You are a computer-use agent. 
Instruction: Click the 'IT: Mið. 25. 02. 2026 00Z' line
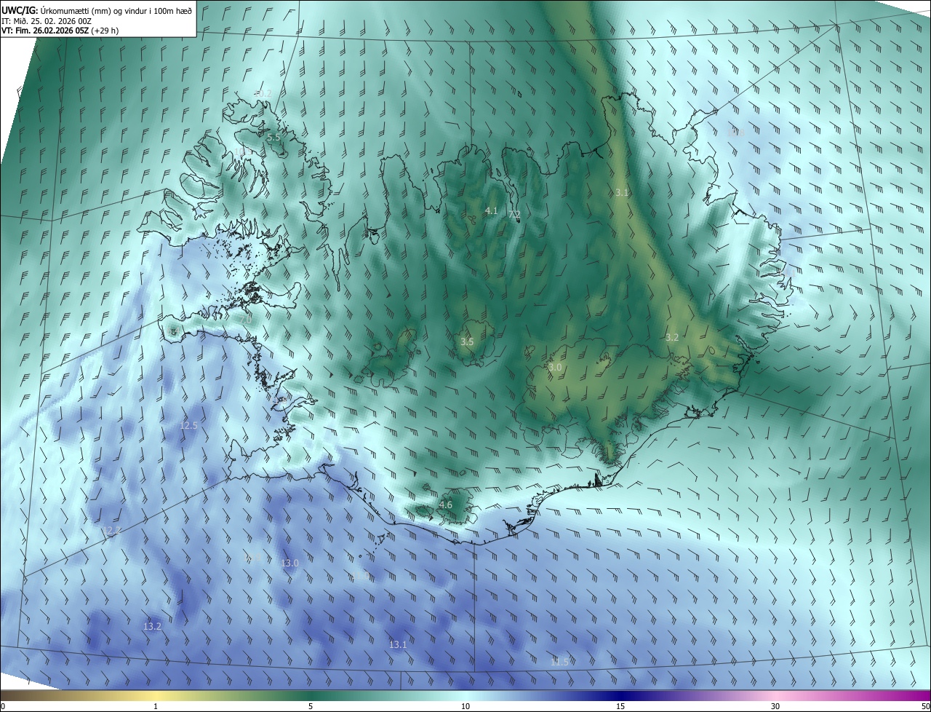[x=47, y=21]
